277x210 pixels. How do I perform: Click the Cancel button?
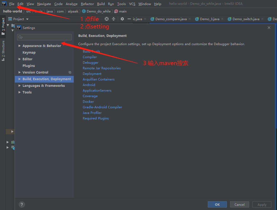[240, 204]
